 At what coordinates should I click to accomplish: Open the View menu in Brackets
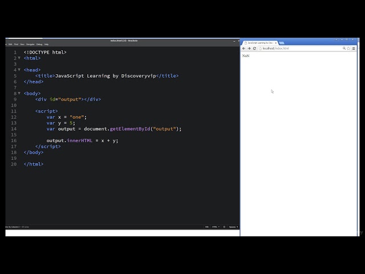(22, 45)
